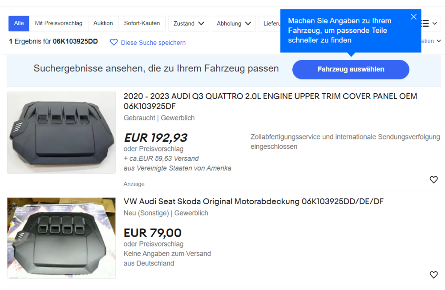Select the Alle filter tab
The image size is (445, 290).
[18, 24]
